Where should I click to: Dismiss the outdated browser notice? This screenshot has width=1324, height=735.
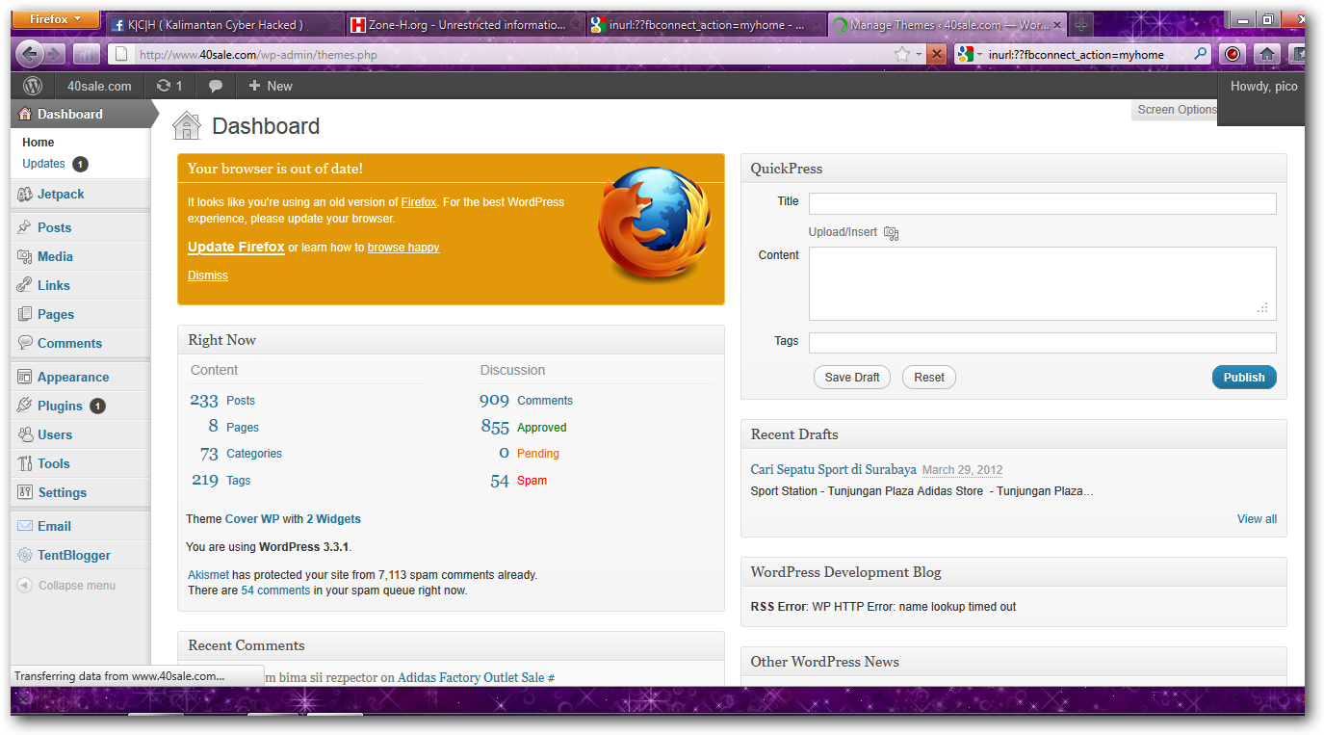[208, 276]
